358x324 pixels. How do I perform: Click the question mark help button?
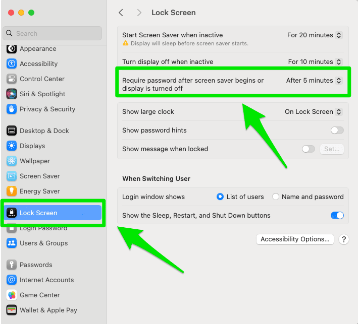(x=344, y=239)
